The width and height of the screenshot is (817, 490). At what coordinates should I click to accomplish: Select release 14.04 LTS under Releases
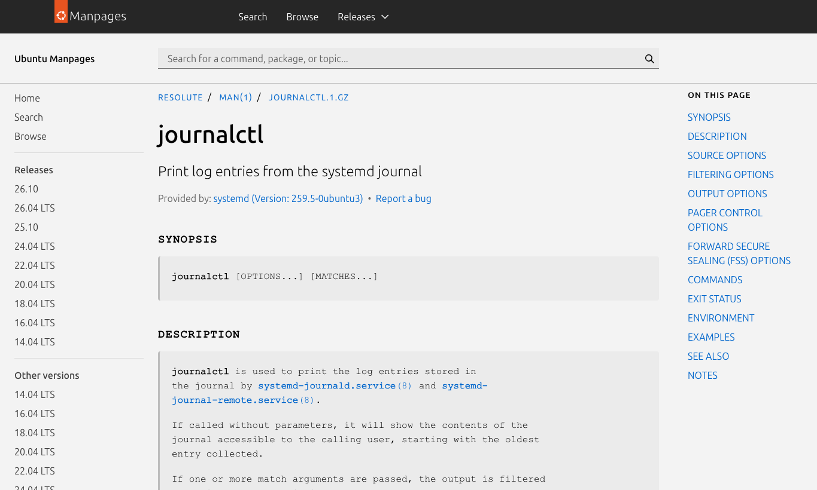(35, 342)
